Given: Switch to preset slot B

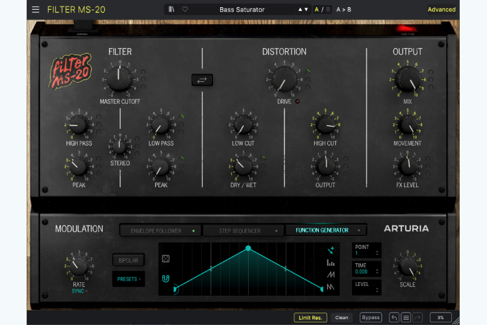Looking at the screenshot, I should tap(328, 9).
